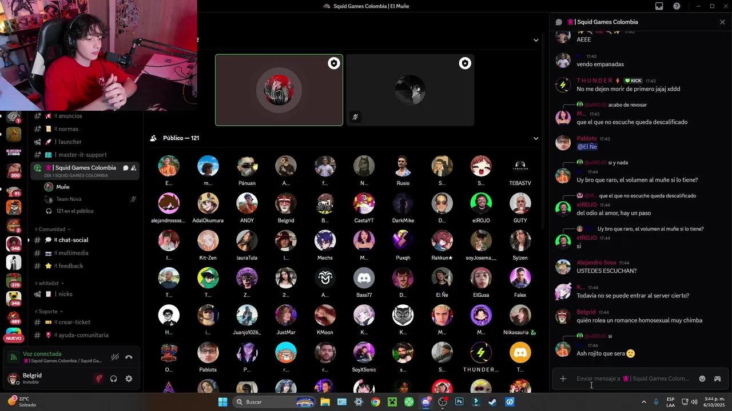Viewport: 732px width, 411px height.
Task: Toggle deafen headphones icon
Action: [114, 378]
